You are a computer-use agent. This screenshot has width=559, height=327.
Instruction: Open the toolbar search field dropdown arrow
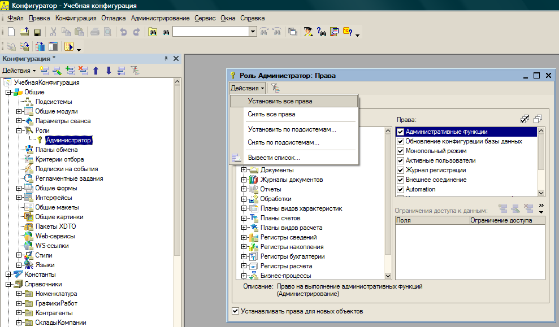click(x=253, y=32)
